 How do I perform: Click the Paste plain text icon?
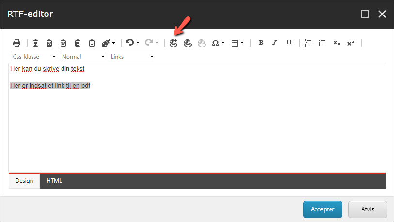tap(35, 43)
